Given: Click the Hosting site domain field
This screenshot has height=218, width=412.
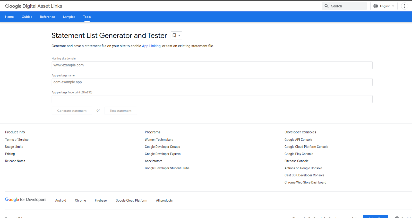Looking at the screenshot, I should click(x=212, y=65).
